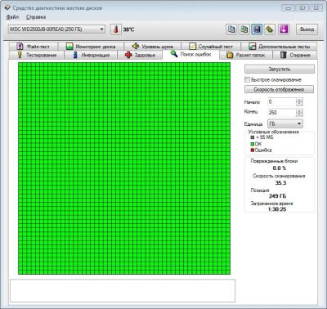The width and height of the screenshot is (327, 309).
Task: Expand the WDC WD2500JB drive selector
Action: (101, 29)
